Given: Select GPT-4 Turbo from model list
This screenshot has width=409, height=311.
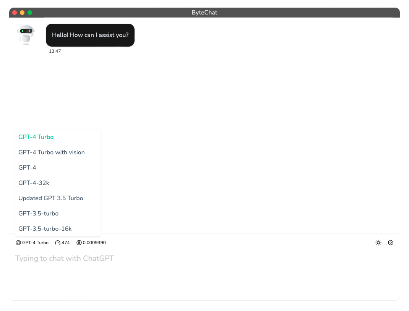Looking at the screenshot, I should (36, 137).
